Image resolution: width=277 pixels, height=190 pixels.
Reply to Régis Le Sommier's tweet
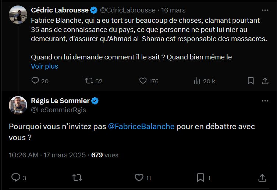(x=15, y=178)
